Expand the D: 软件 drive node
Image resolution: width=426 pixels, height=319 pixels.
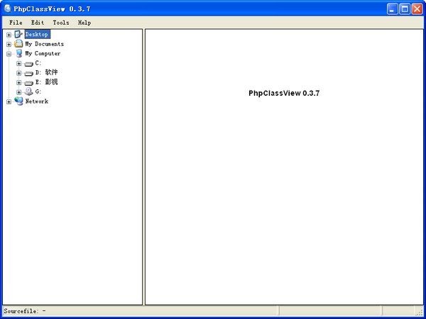(18, 73)
